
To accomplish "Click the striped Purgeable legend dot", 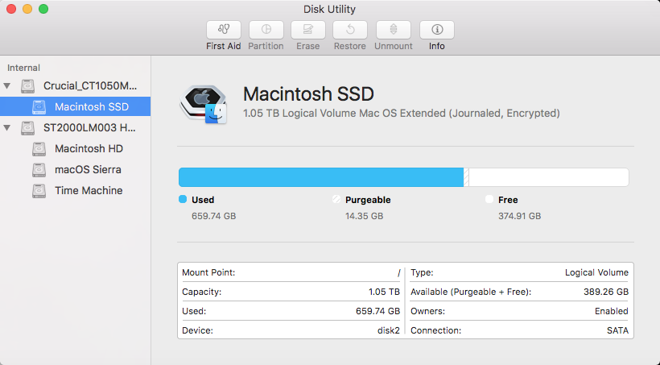I will (336, 199).
